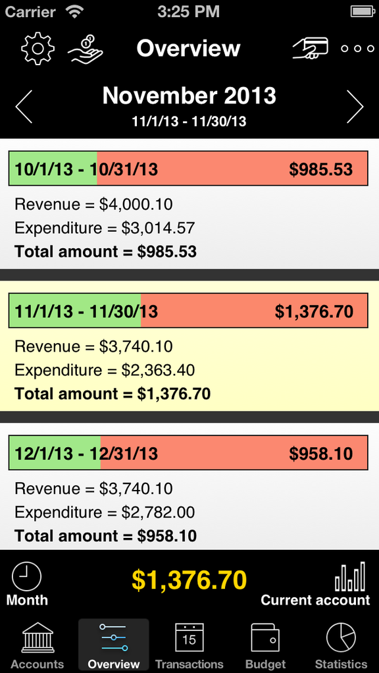Viewport: 379px width, 673px height.
Task: Open the three-dots more options menu
Action: click(357, 49)
